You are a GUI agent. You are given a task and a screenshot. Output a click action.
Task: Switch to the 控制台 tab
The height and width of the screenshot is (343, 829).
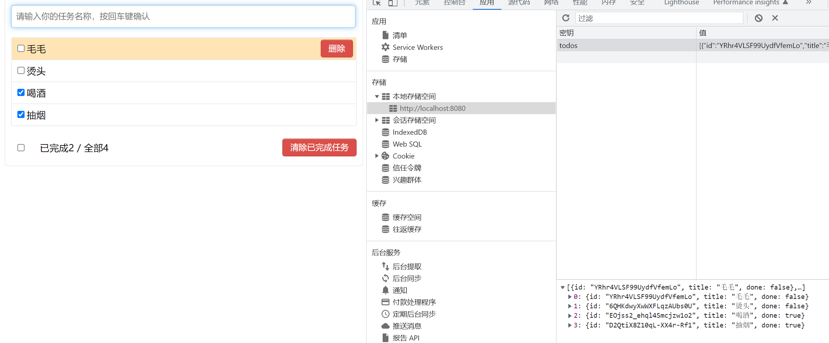click(454, 3)
